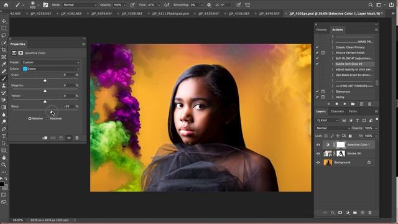Create new action set folder icon
This screenshot has width=398, height=224.
click(353, 104)
